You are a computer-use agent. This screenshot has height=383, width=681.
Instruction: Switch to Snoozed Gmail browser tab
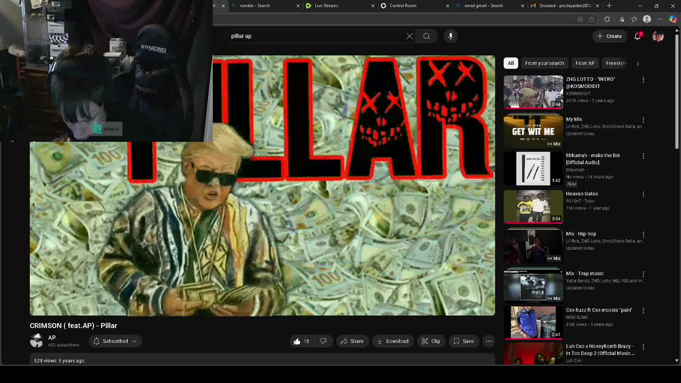[x=565, y=6]
